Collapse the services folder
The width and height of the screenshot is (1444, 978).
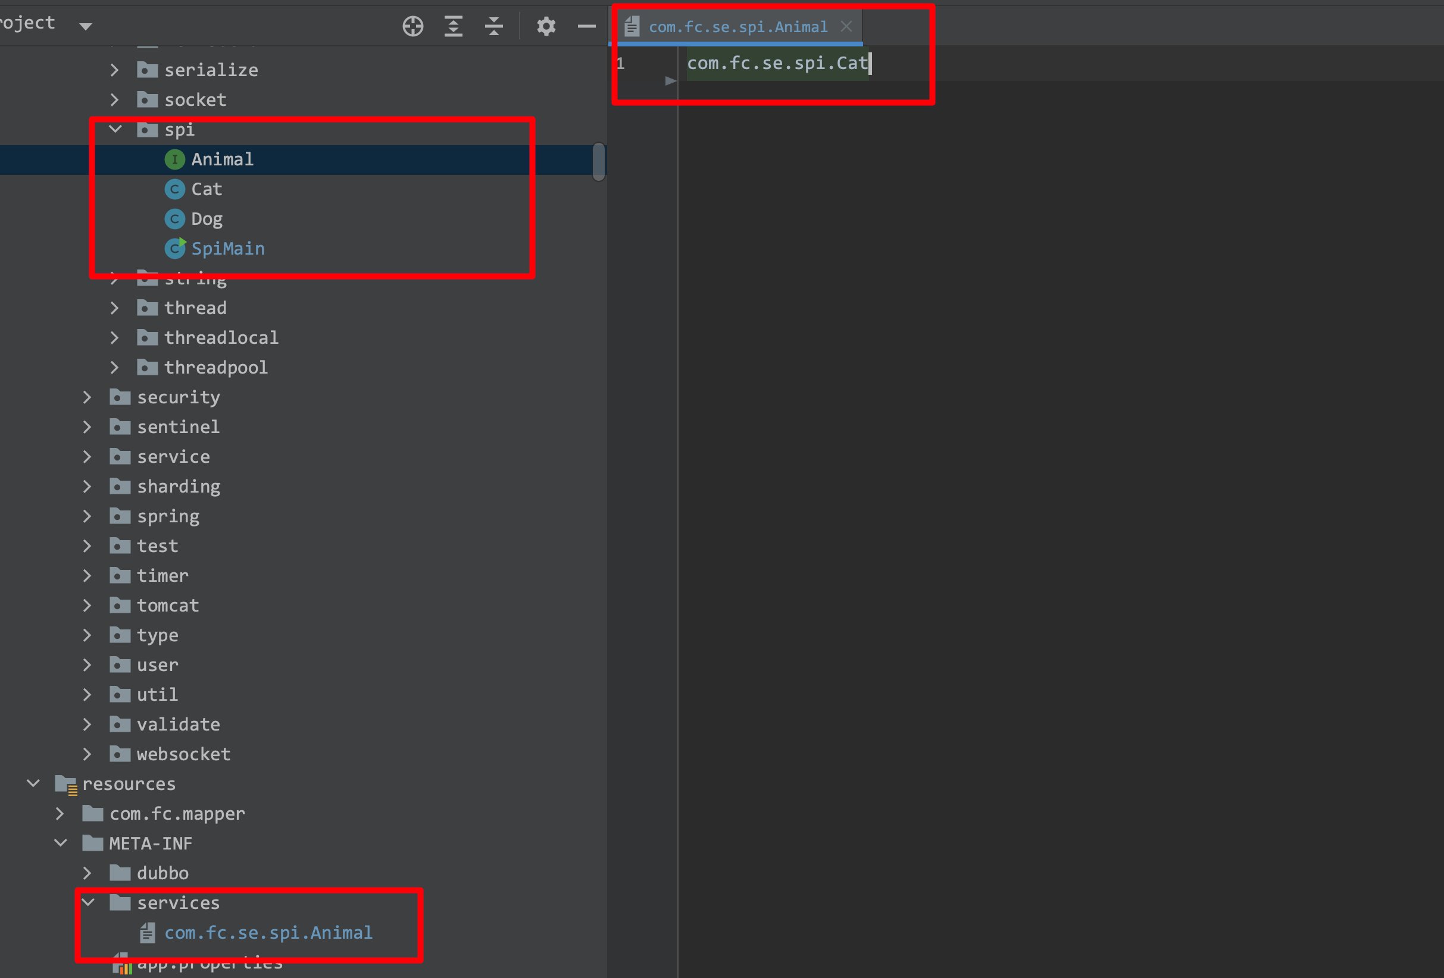pos(88,902)
